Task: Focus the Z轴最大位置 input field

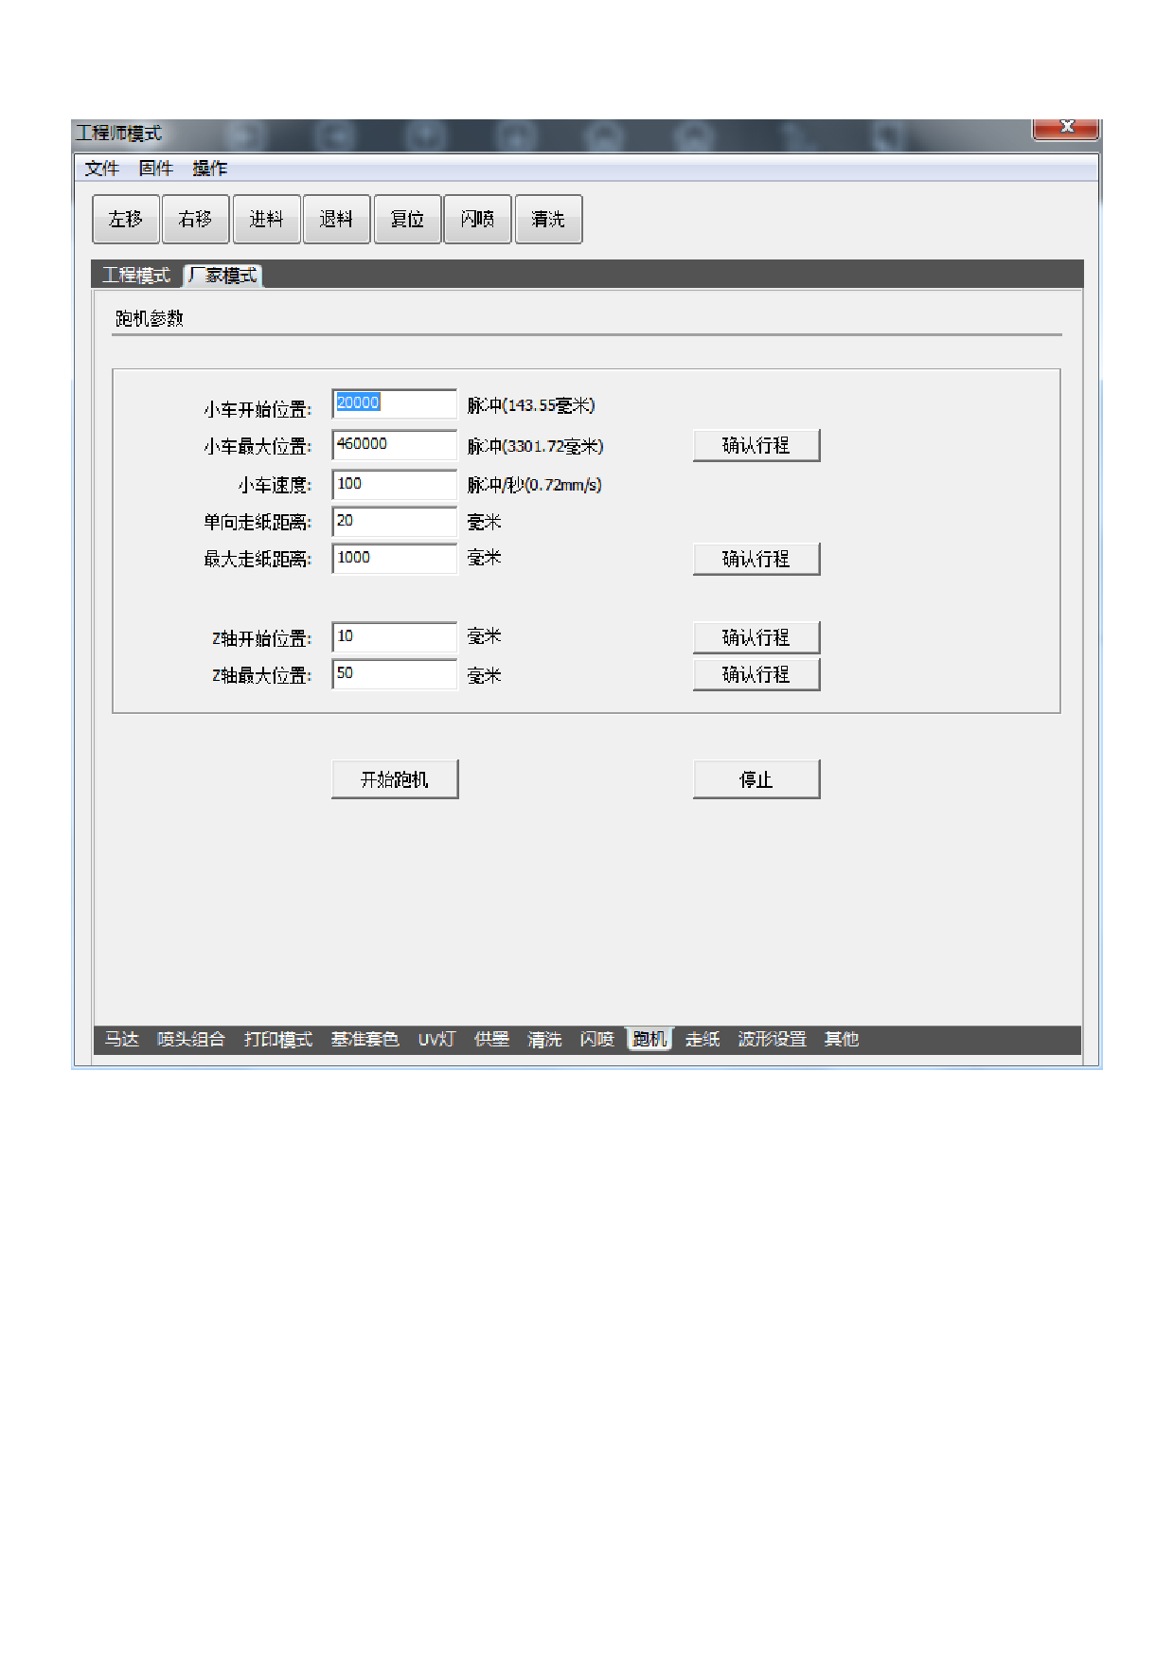Action: (394, 674)
